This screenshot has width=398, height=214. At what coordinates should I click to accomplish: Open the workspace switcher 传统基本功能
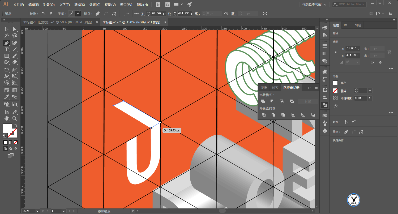(x=314, y=5)
